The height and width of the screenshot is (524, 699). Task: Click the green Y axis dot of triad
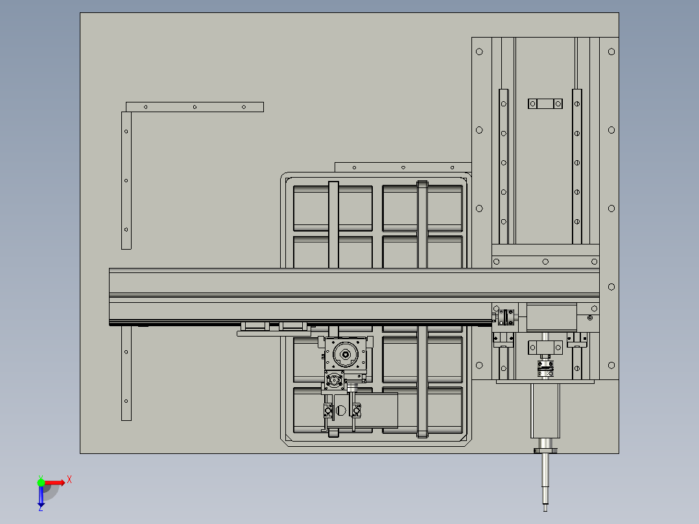pyautogui.click(x=41, y=482)
